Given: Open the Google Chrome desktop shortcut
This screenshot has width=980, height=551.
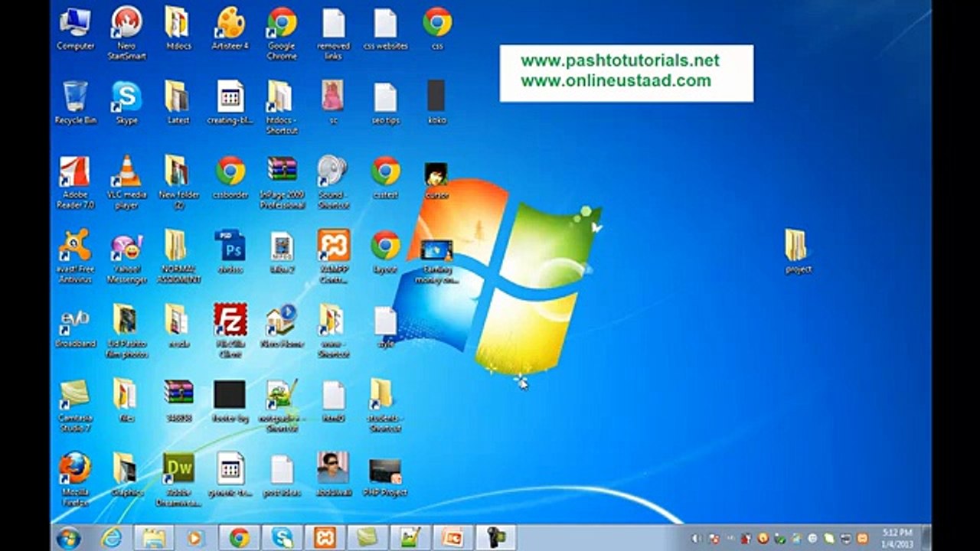Looking at the screenshot, I should (x=282, y=34).
